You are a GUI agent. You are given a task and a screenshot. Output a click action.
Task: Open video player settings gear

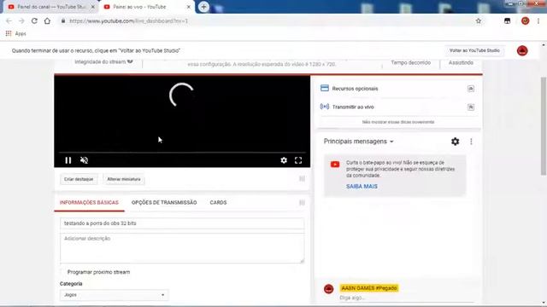click(x=284, y=160)
